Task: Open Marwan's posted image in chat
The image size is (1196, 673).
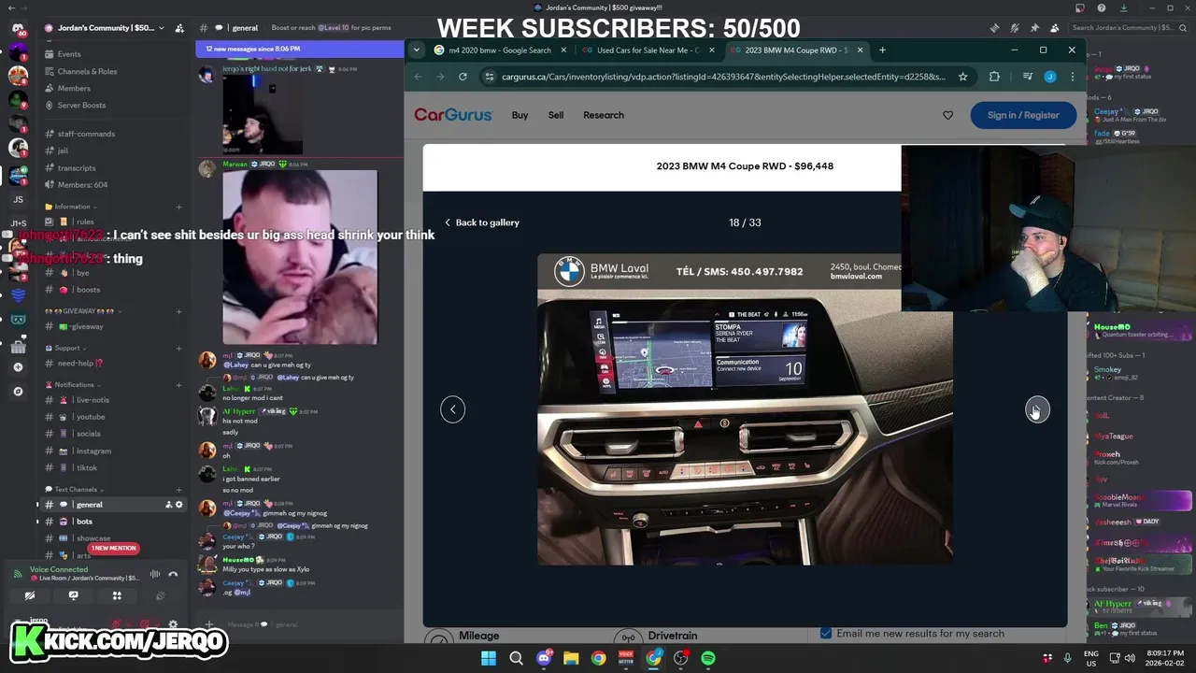Action: pos(300,257)
